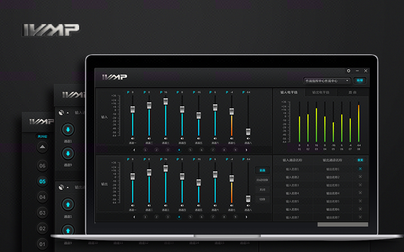
Task: Click the previous page arrow under input faders
Action: (134, 150)
